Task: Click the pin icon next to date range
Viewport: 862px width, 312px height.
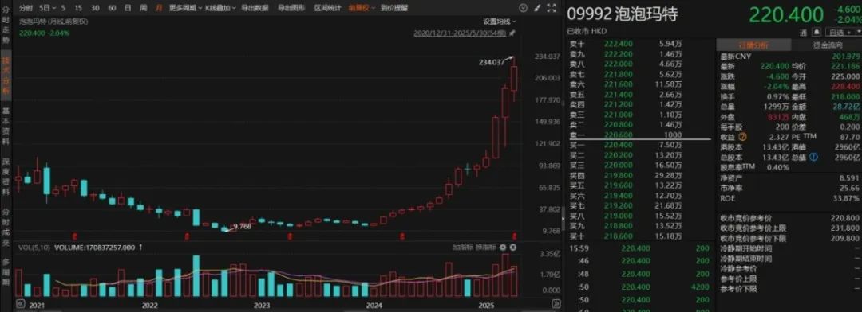Action: pyautogui.click(x=512, y=33)
